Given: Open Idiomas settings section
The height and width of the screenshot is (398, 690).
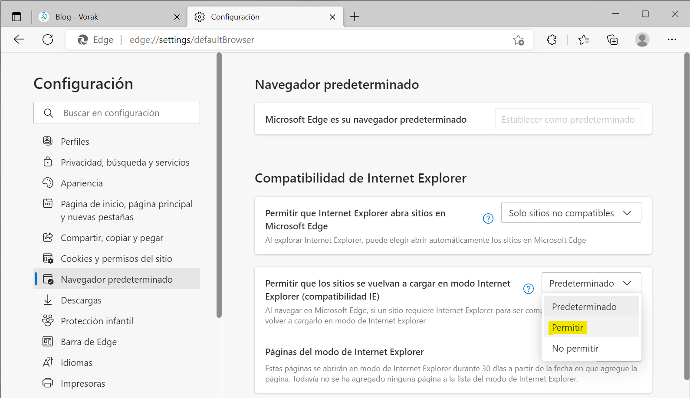Looking at the screenshot, I should pyautogui.click(x=117, y=362).
